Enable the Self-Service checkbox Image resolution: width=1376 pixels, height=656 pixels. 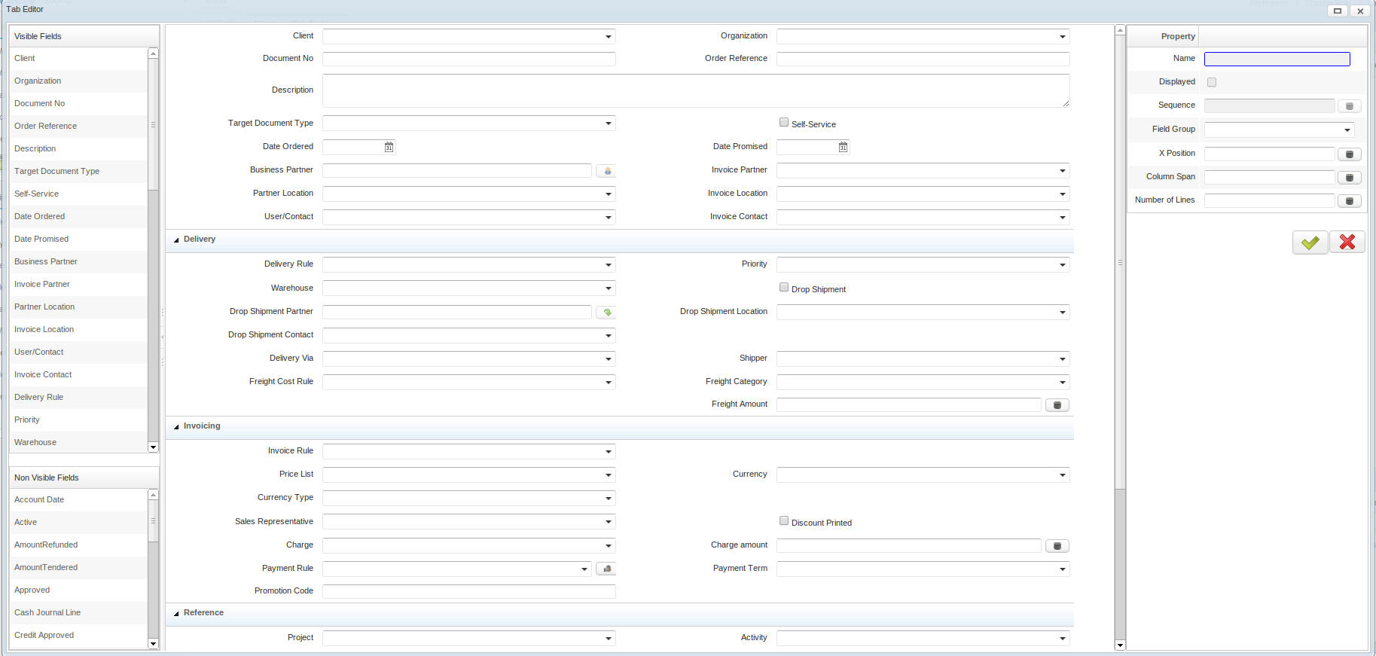tap(784, 123)
